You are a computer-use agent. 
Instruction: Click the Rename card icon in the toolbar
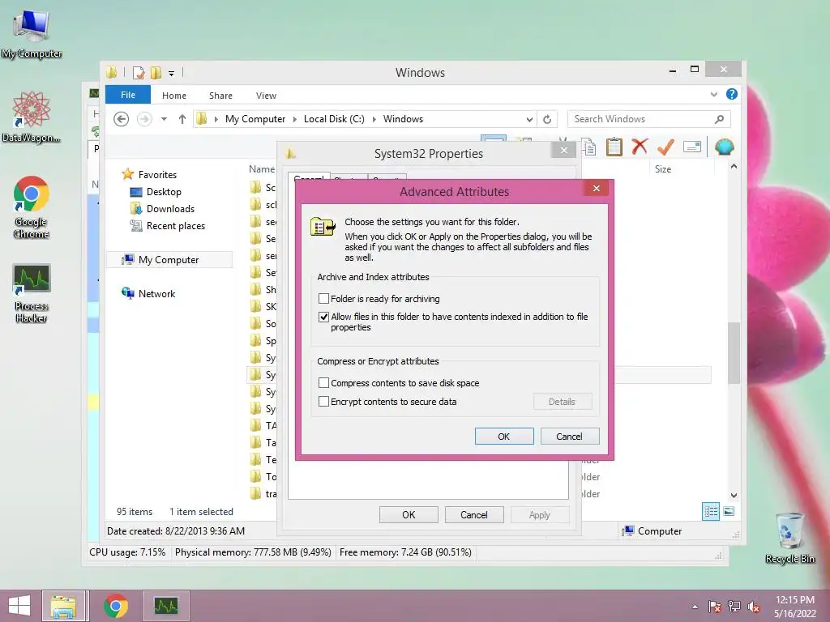[692, 147]
